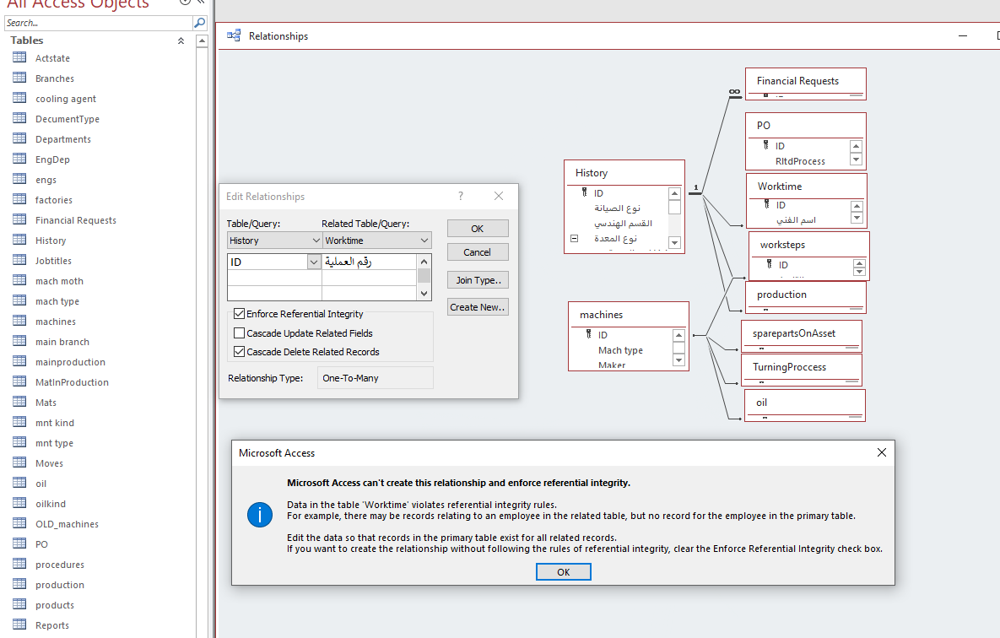Select the Financial Requests table header in diagram
1000x638 pixels.
pos(805,81)
